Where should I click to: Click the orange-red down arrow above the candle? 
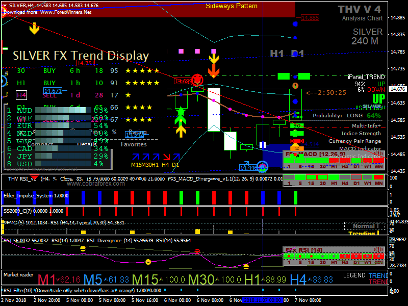[x=213, y=71]
